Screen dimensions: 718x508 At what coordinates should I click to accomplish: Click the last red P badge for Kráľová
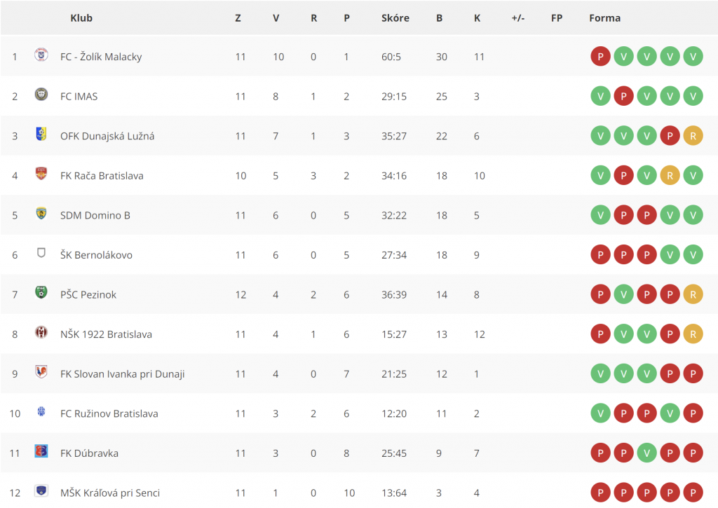pos(693,493)
